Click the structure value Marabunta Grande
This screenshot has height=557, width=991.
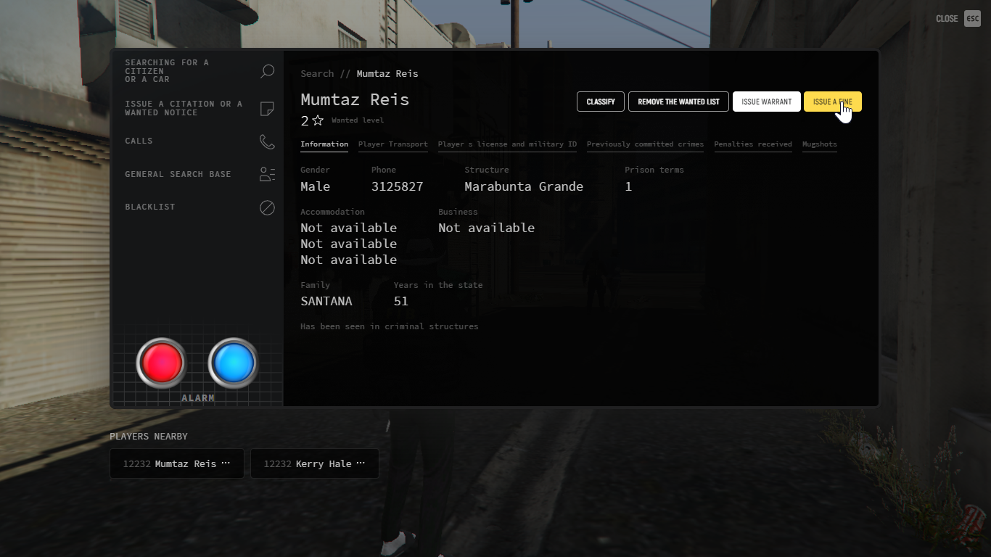point(524,186)
